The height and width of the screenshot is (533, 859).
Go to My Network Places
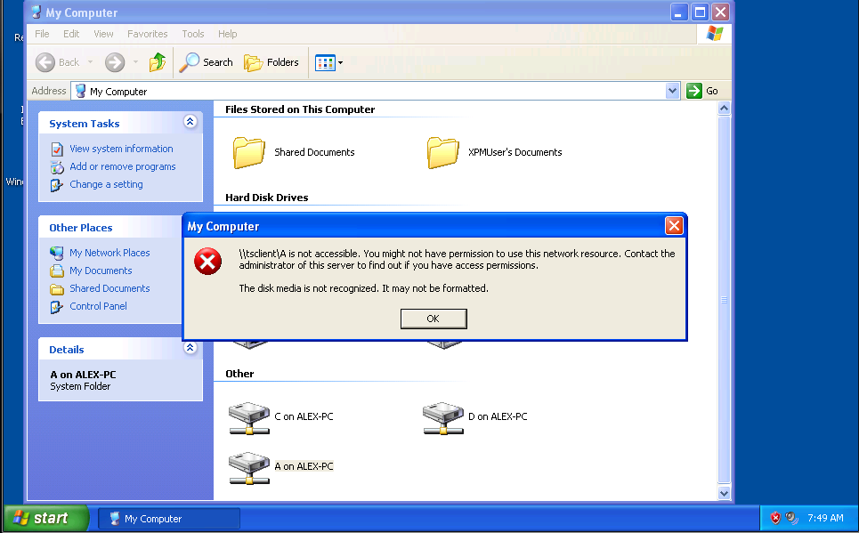click(109, 253)
